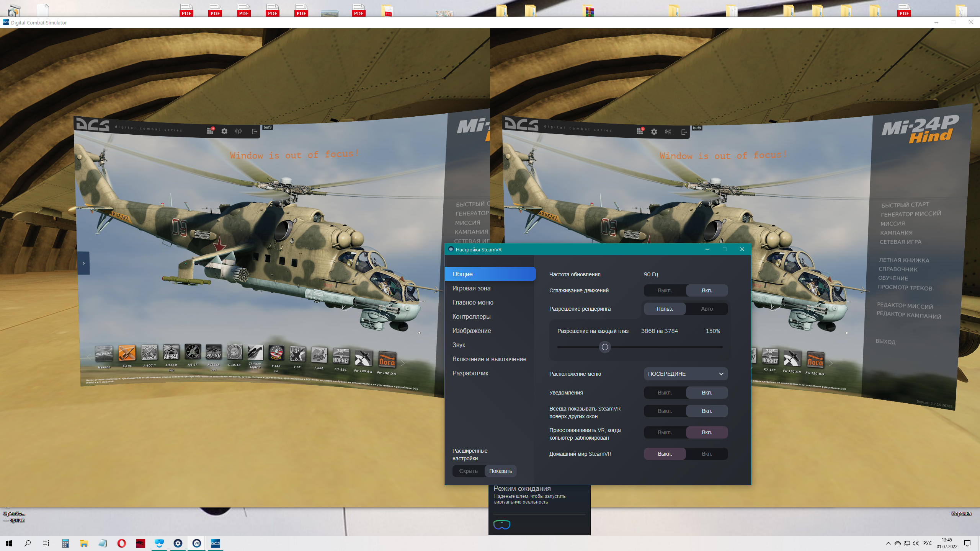Image resolution: width=980 pixels, height=551 pixels.
Task: Turn Домашний мир SteamVR to Выкл.
Action: 665,454
